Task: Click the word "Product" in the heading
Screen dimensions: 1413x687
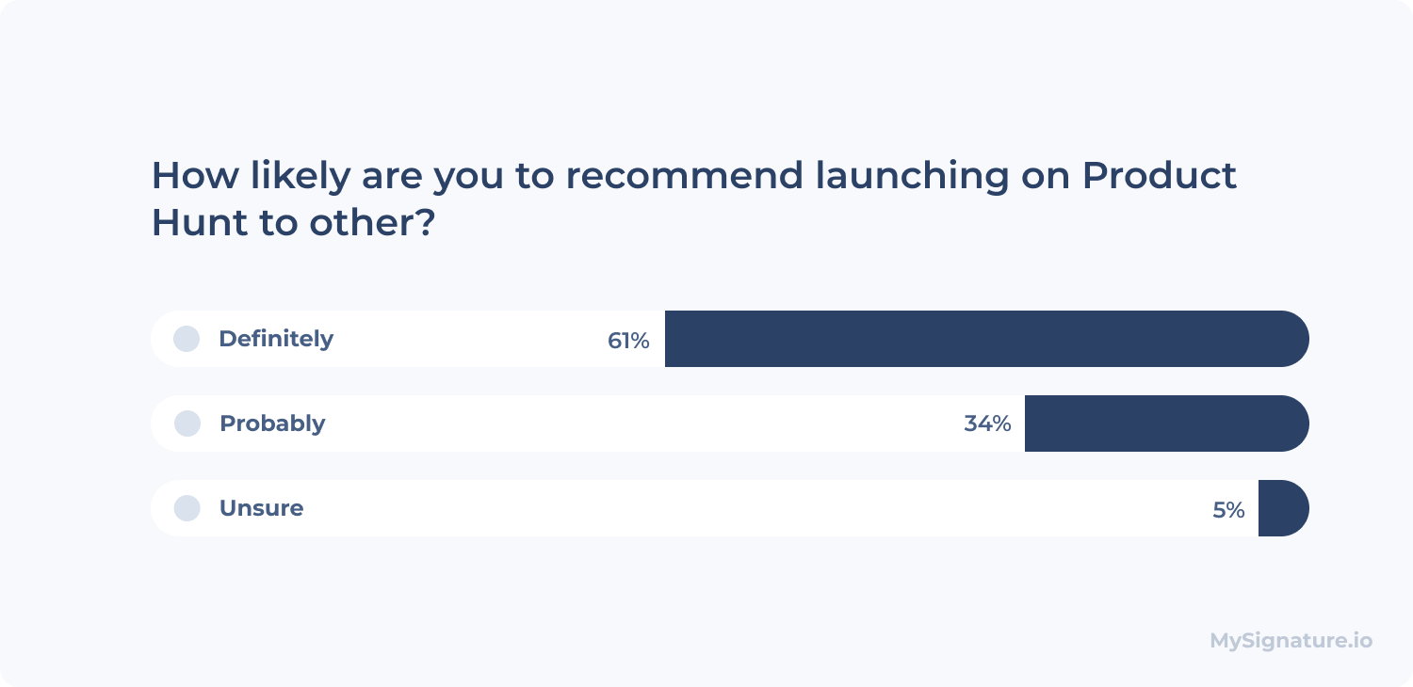Action: click(1159, 176)
